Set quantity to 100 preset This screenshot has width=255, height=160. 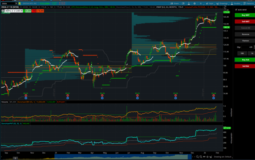tap(242, 53)
